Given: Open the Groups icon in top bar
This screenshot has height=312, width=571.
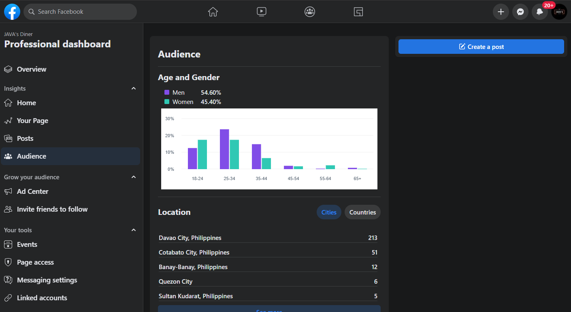Looking at the screenshot, I should pos(310,12).
